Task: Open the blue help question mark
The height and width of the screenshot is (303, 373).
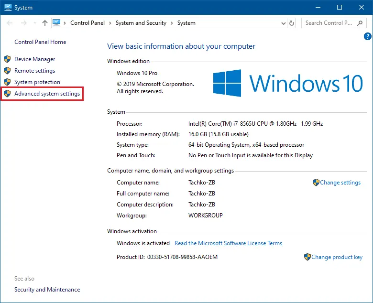Action: pos(368,36)
